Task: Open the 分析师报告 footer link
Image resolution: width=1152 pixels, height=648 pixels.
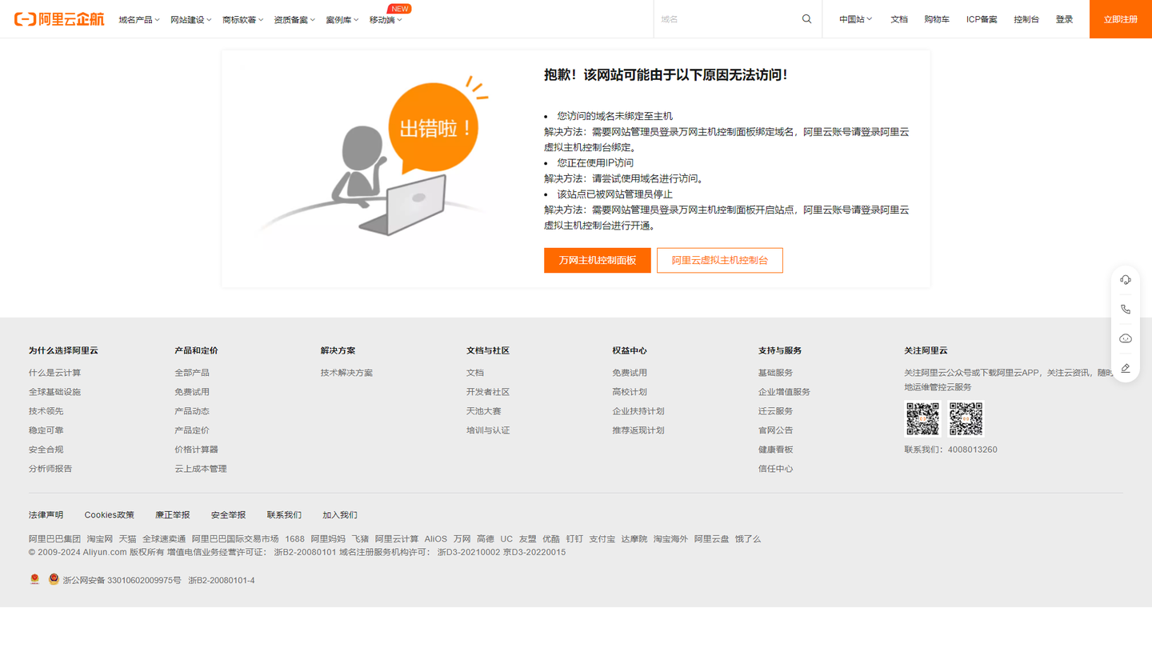Action: click(x=50, y=469)
